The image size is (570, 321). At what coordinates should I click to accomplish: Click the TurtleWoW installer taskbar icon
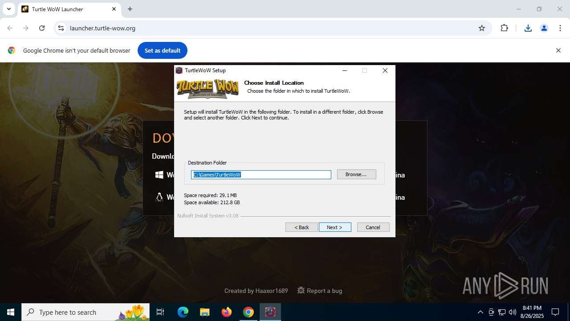(x=270, y=312)
